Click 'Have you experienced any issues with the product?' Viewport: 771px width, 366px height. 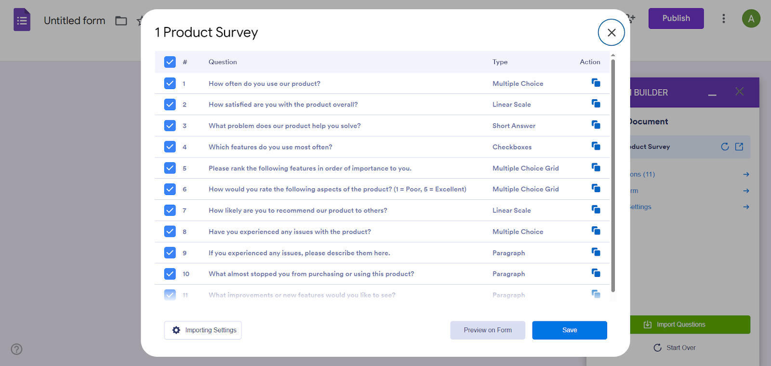pyautogui.click(x=290, y=232)
